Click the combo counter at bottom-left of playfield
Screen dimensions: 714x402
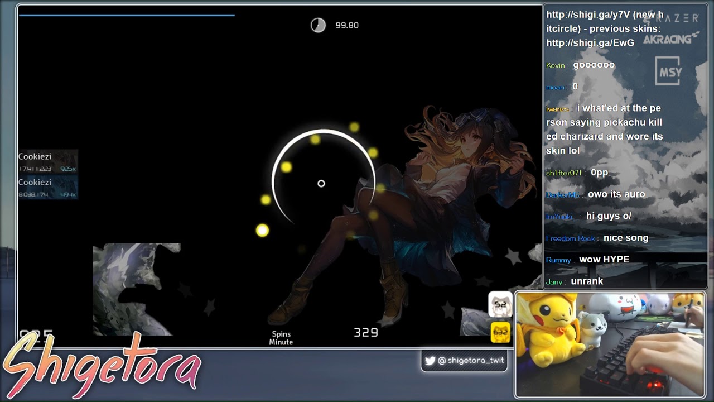(x=36, y=336)
